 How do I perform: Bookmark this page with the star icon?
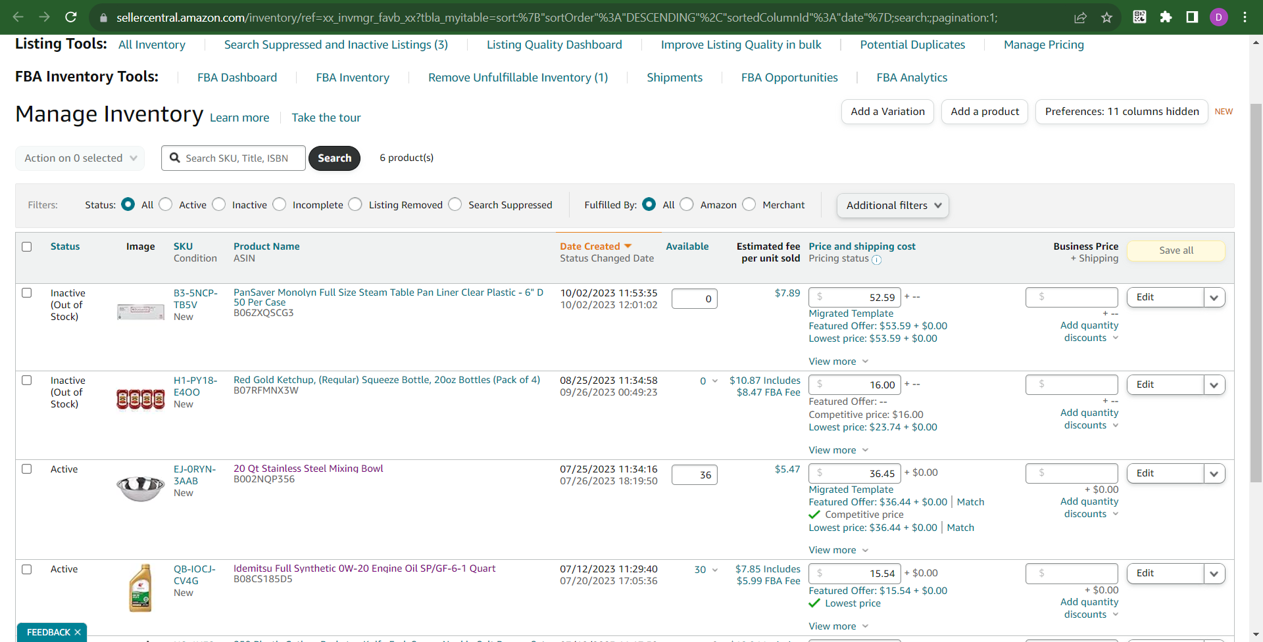point(1107,18)
